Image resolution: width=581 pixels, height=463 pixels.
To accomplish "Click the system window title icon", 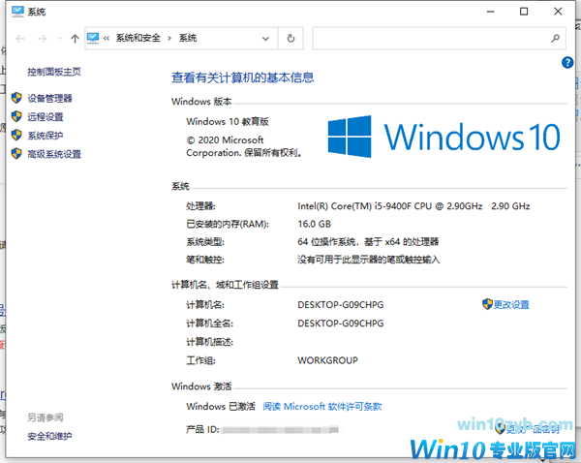I will [x=17, y=12].
